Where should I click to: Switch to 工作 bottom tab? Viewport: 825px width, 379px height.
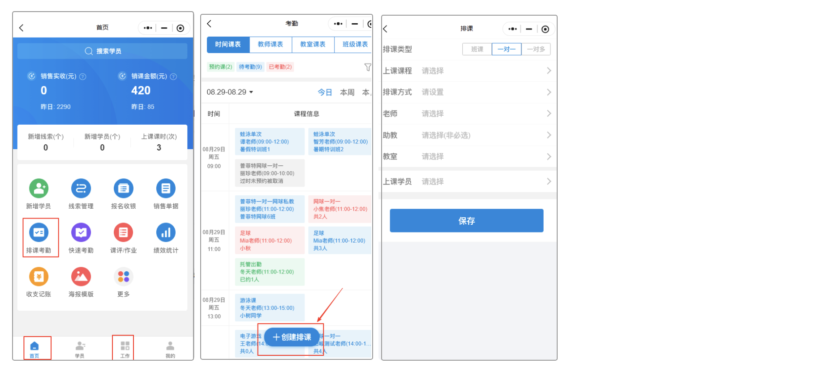tap(125, 349)
